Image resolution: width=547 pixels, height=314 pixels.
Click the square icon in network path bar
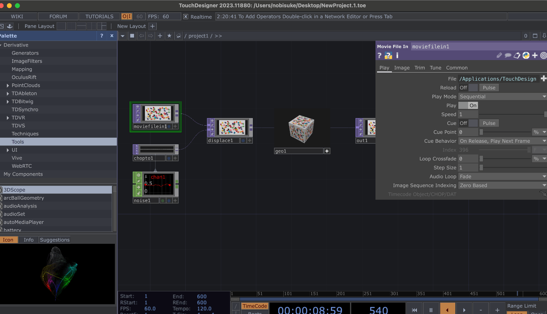[132, 36]
